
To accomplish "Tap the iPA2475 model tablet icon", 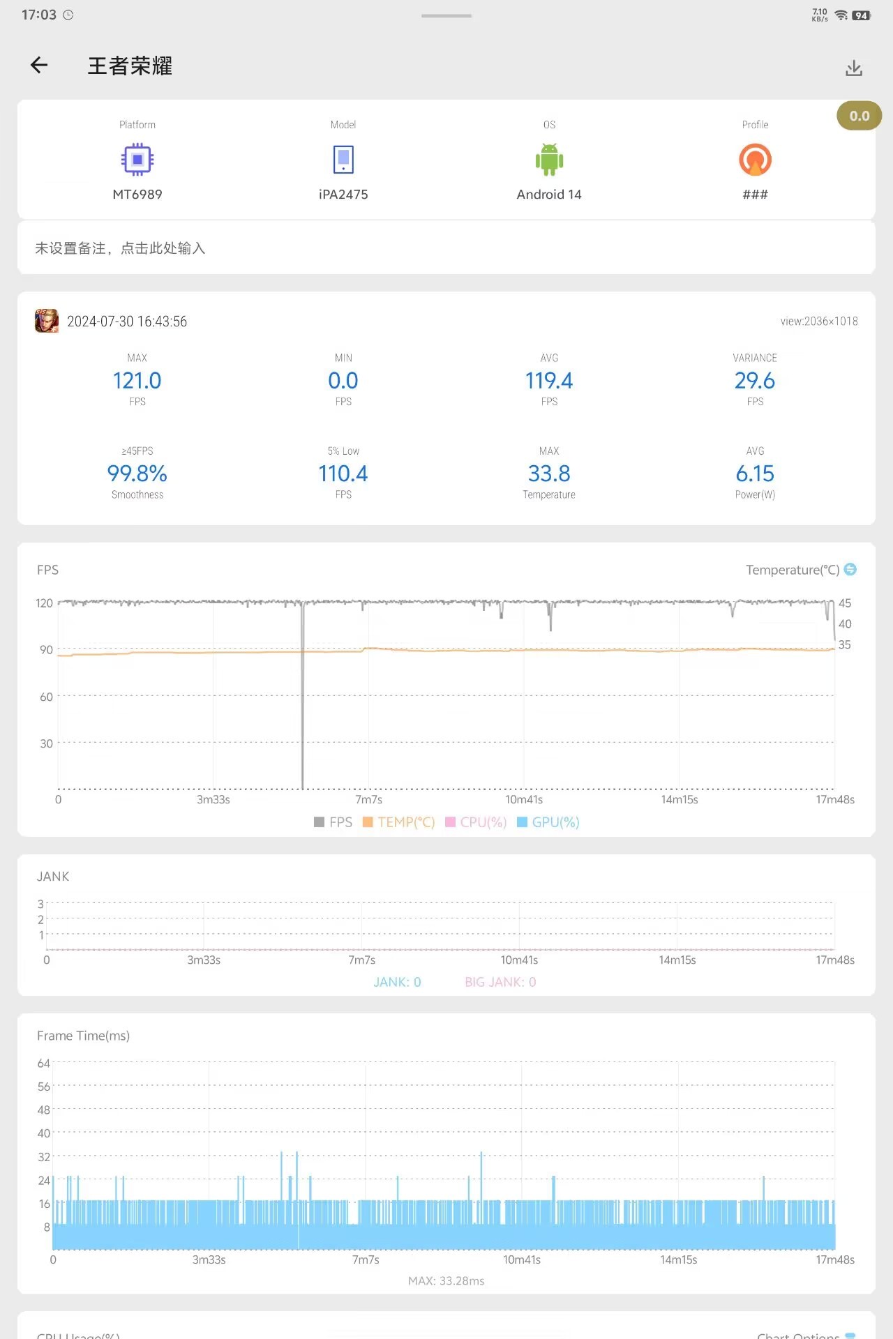I will coord(343,160).
